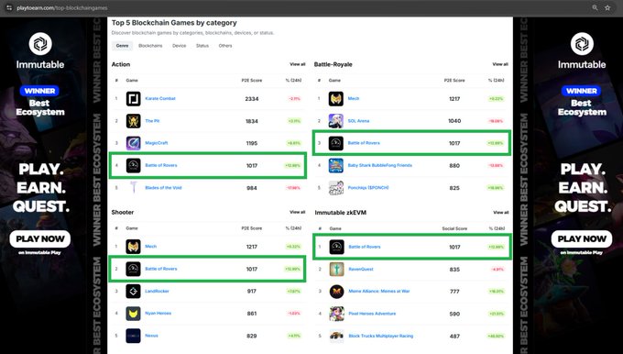Open Blades of the Void sword icon
Viewport: 623px width, 354px height.
tap(134, 187)
